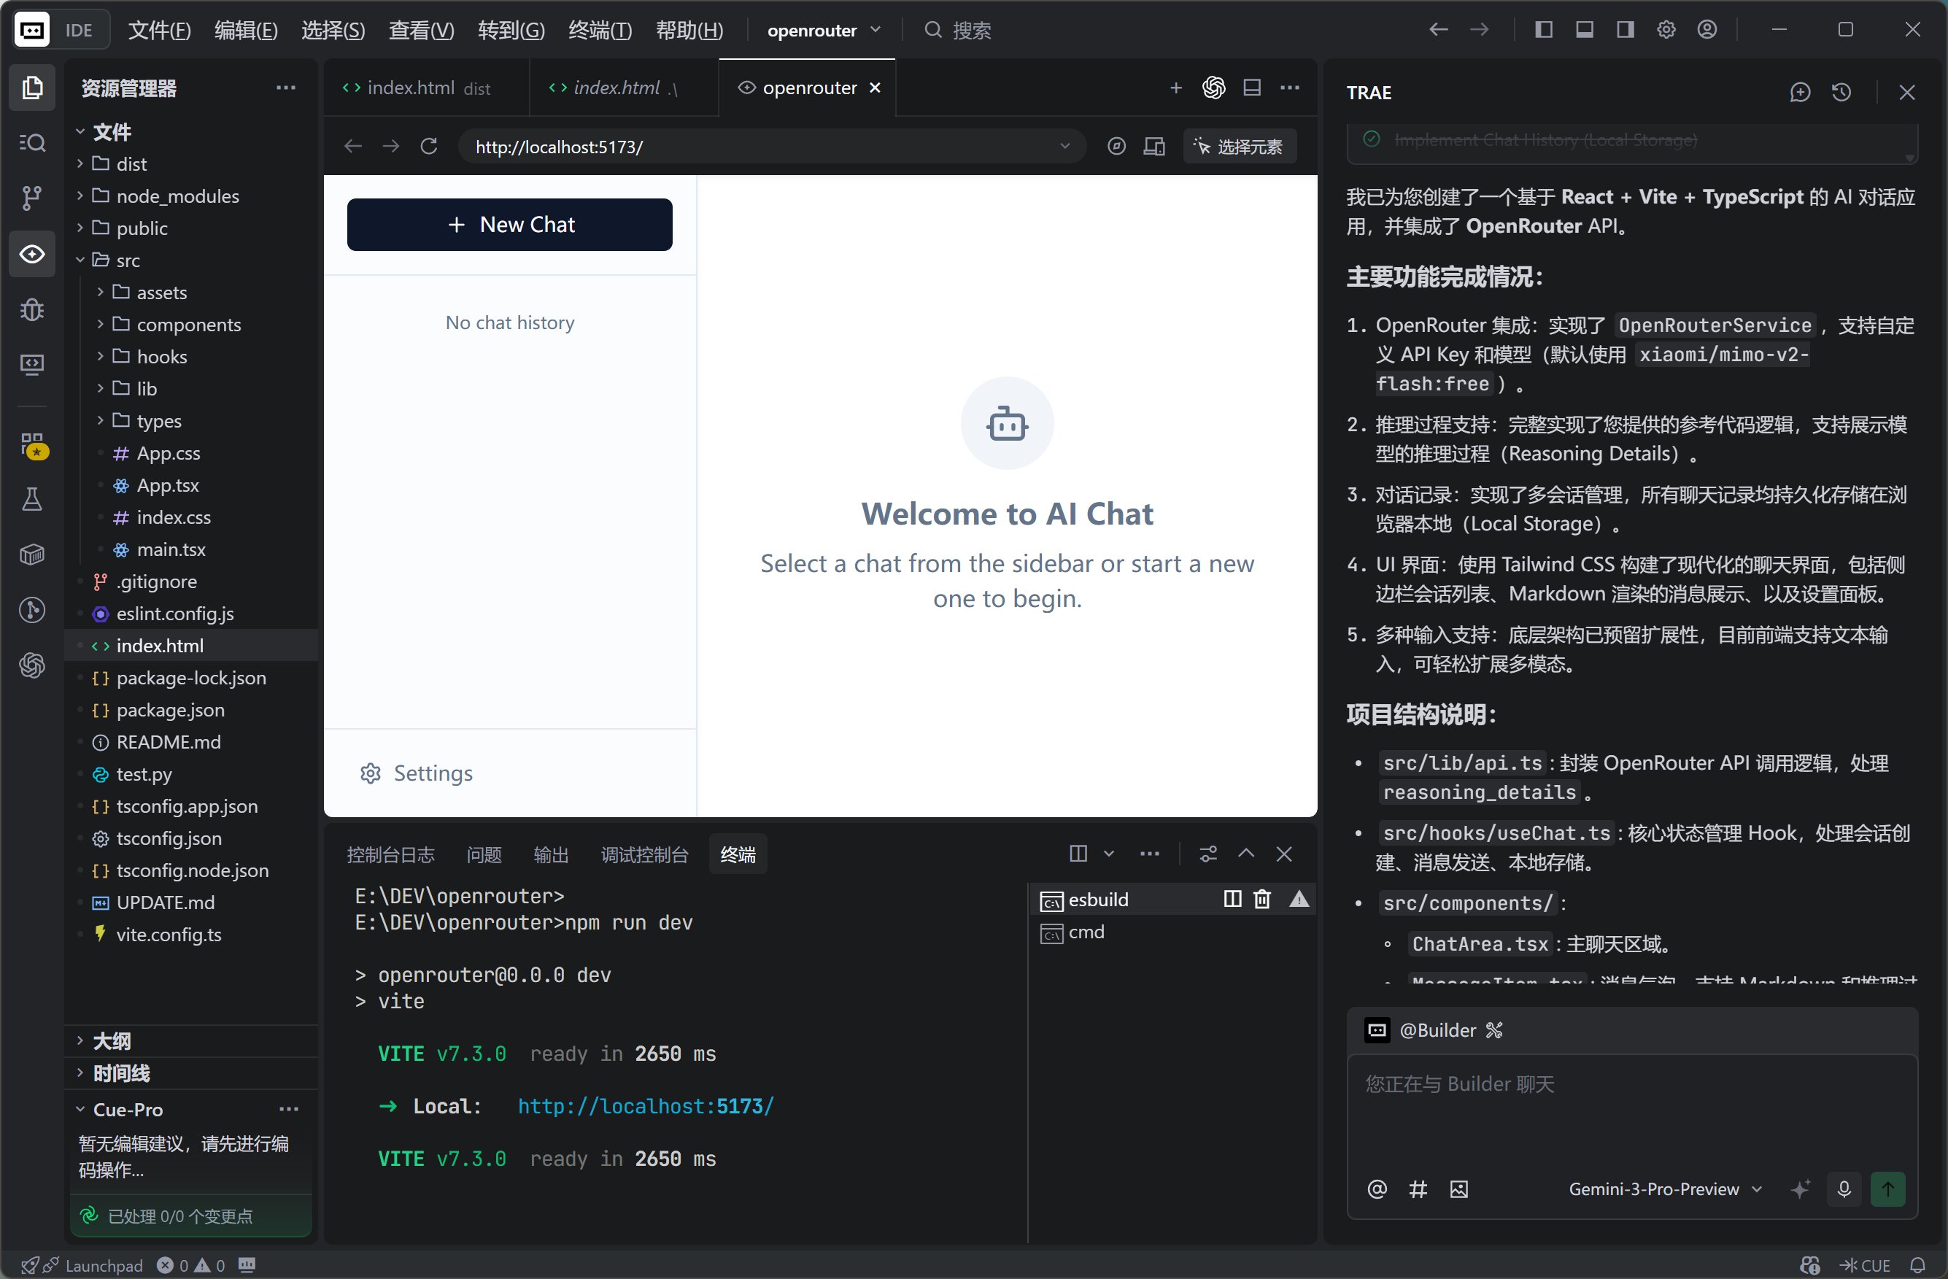The width and height of the screenshot is (1948, 1279).
Task: Open the 终端(T) menu
Action: coord(599,30)
